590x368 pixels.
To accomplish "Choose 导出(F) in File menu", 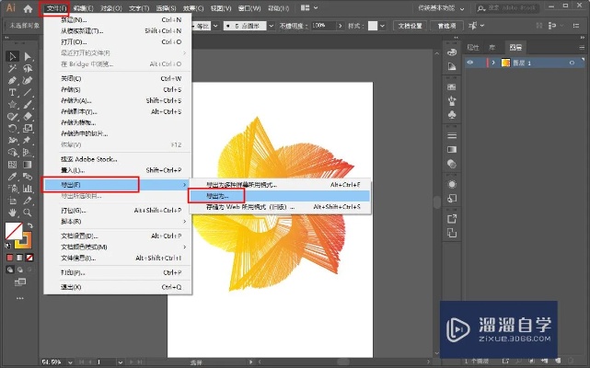I will (x=118, y=184).
